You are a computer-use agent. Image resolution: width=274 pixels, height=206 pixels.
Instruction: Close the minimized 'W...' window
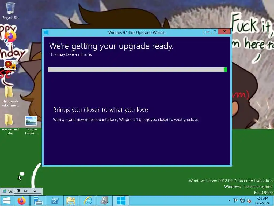(x=35, y=191)
